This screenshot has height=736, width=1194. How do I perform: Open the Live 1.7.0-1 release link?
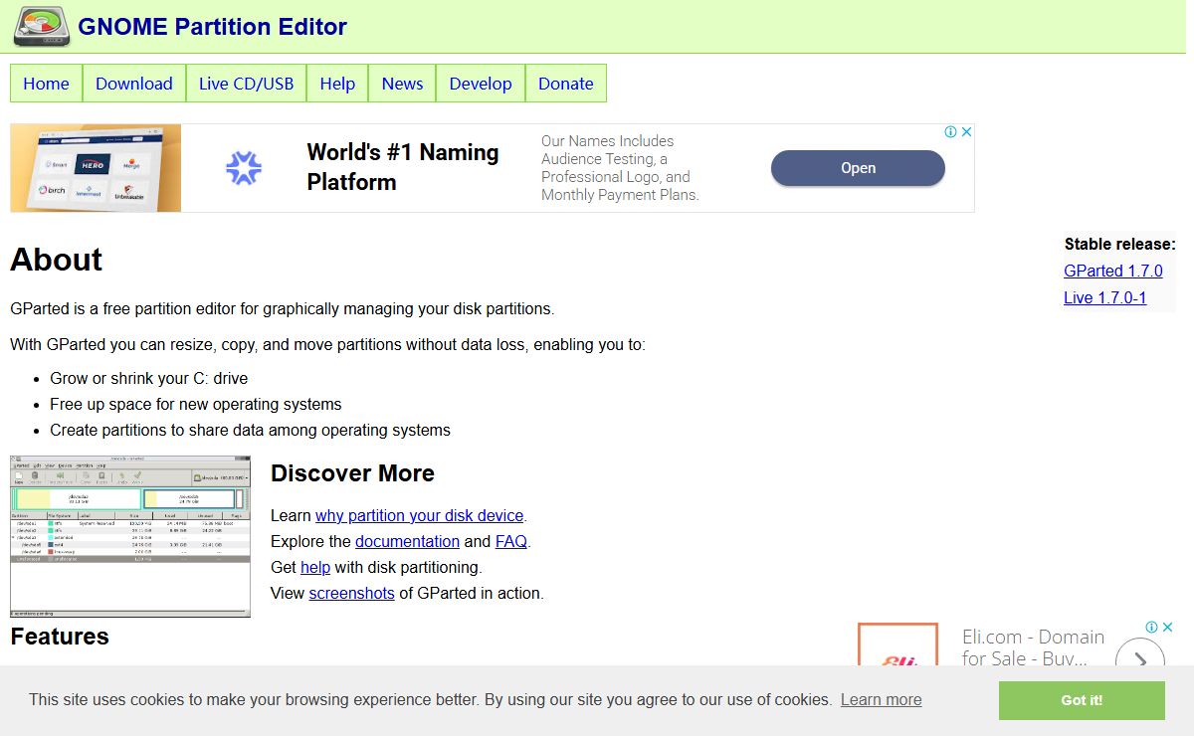[x=1105, y=297]
